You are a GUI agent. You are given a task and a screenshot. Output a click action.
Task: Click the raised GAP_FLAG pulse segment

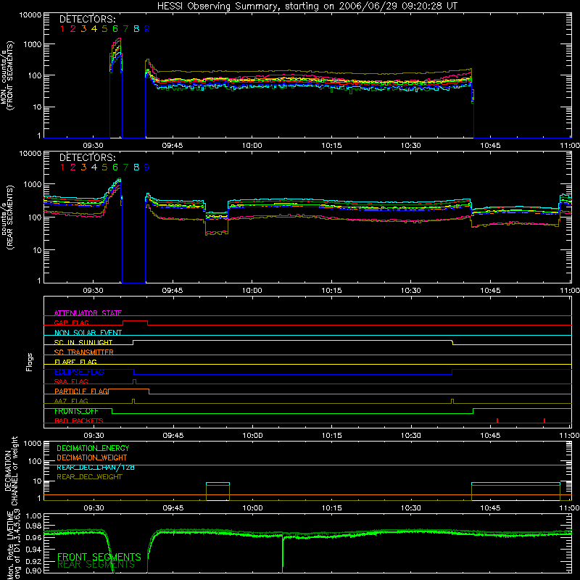pyautogui.click(x=135, y=321)
